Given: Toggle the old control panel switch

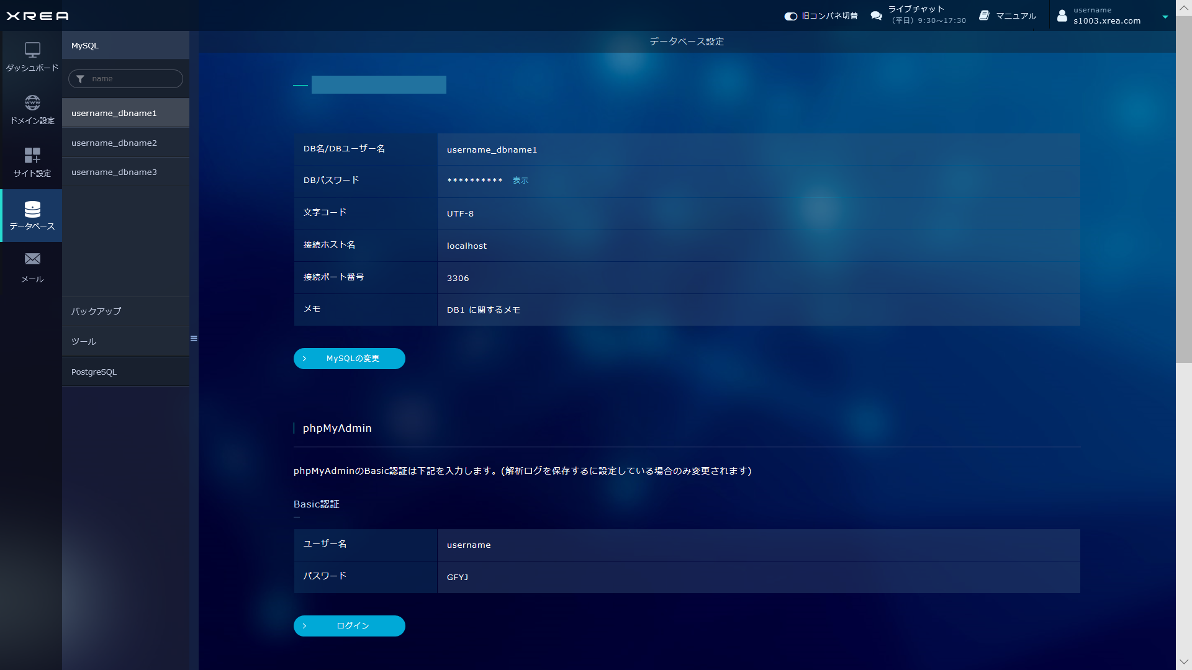Looking at the screenshot, I should coord(790,16).
